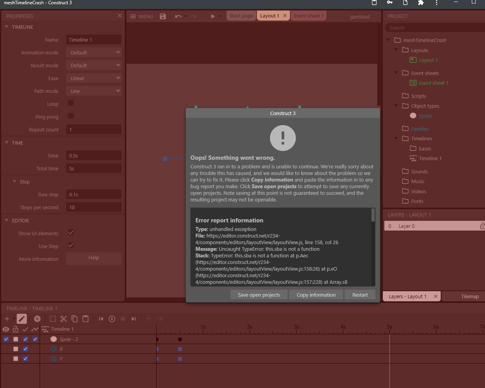
Task: Click the browser extensions puzzle icon
Action: [420, 2]
